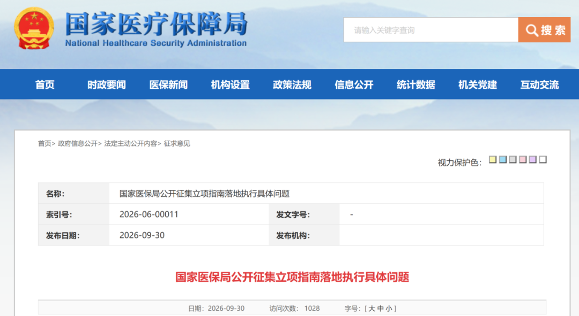The width and height of the screenshot is (579, 316).
Task: Focus the keyword search input field
Action: (x=431, y=30)
